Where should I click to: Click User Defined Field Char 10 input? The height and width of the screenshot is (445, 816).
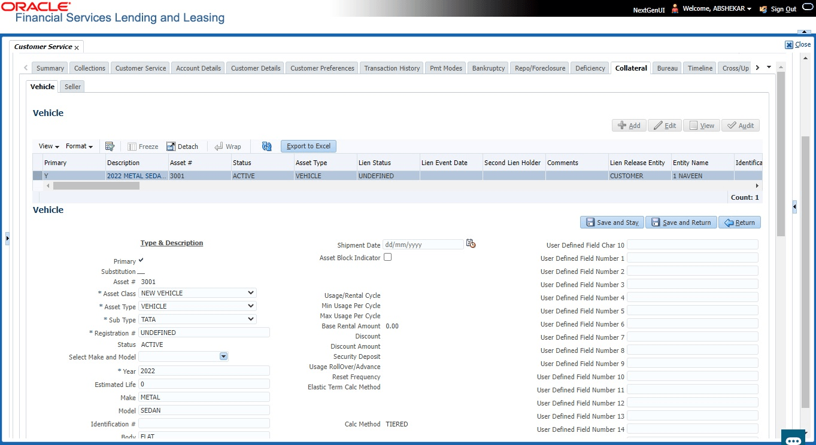point(693,245)
